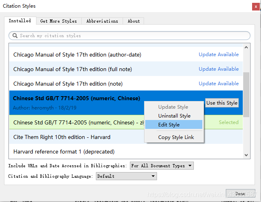
Task: Click the scrollbar up arrow
Action: (x=246, y=47)
